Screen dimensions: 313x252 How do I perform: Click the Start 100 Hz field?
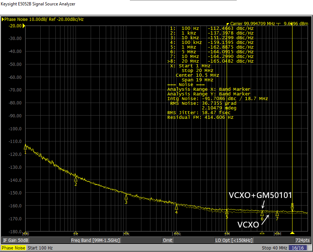40,248
